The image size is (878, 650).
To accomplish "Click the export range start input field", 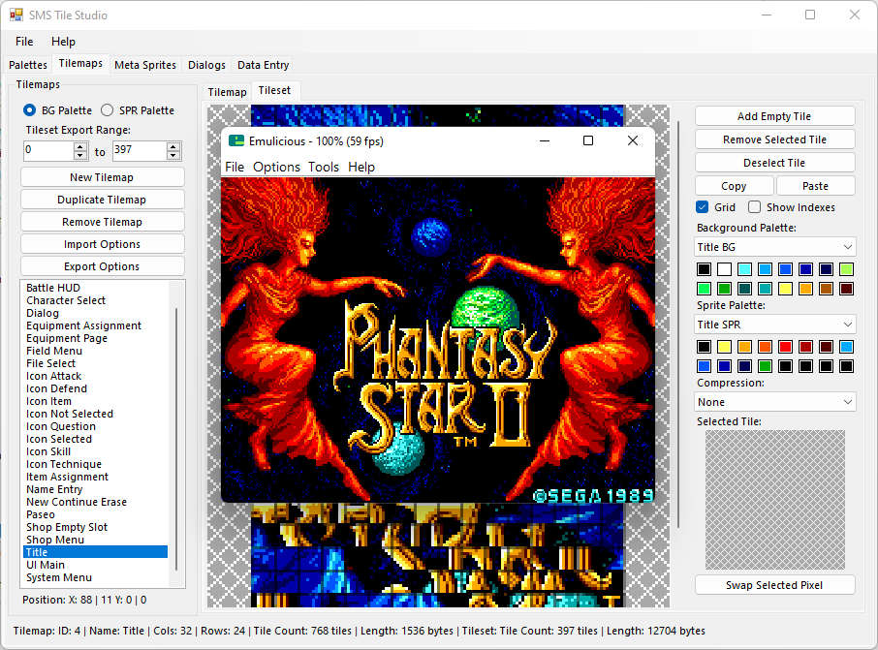I will coord(48,150).
